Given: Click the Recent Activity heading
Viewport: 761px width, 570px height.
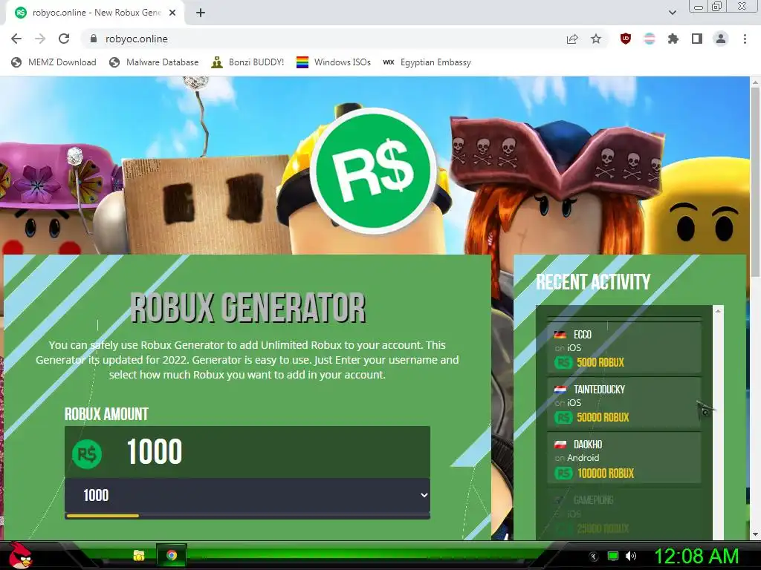Looking at the screenshot, I should 593,281.
